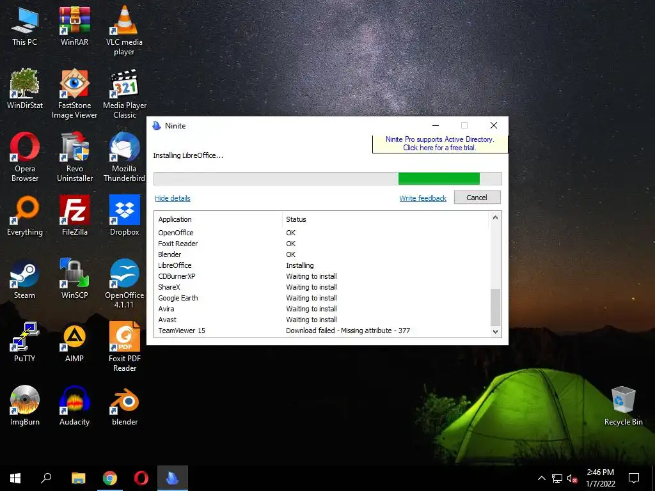Select the CDBurnerXP list row
Screen dimensions: 655x491
pyautogui.click(x=322, y=276)
